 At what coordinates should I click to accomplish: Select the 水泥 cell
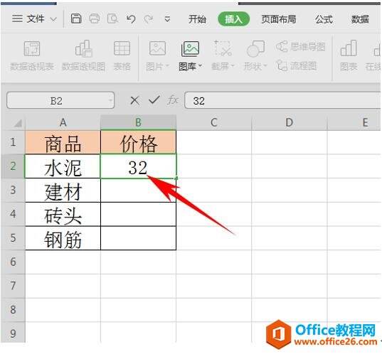tap(63, 166)
